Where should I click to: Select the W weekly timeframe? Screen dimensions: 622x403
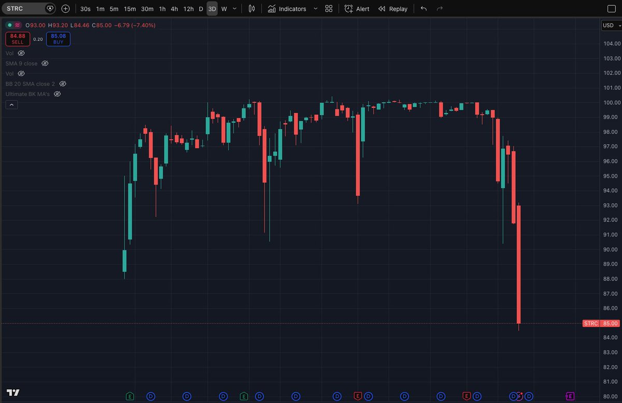point(224,9)
